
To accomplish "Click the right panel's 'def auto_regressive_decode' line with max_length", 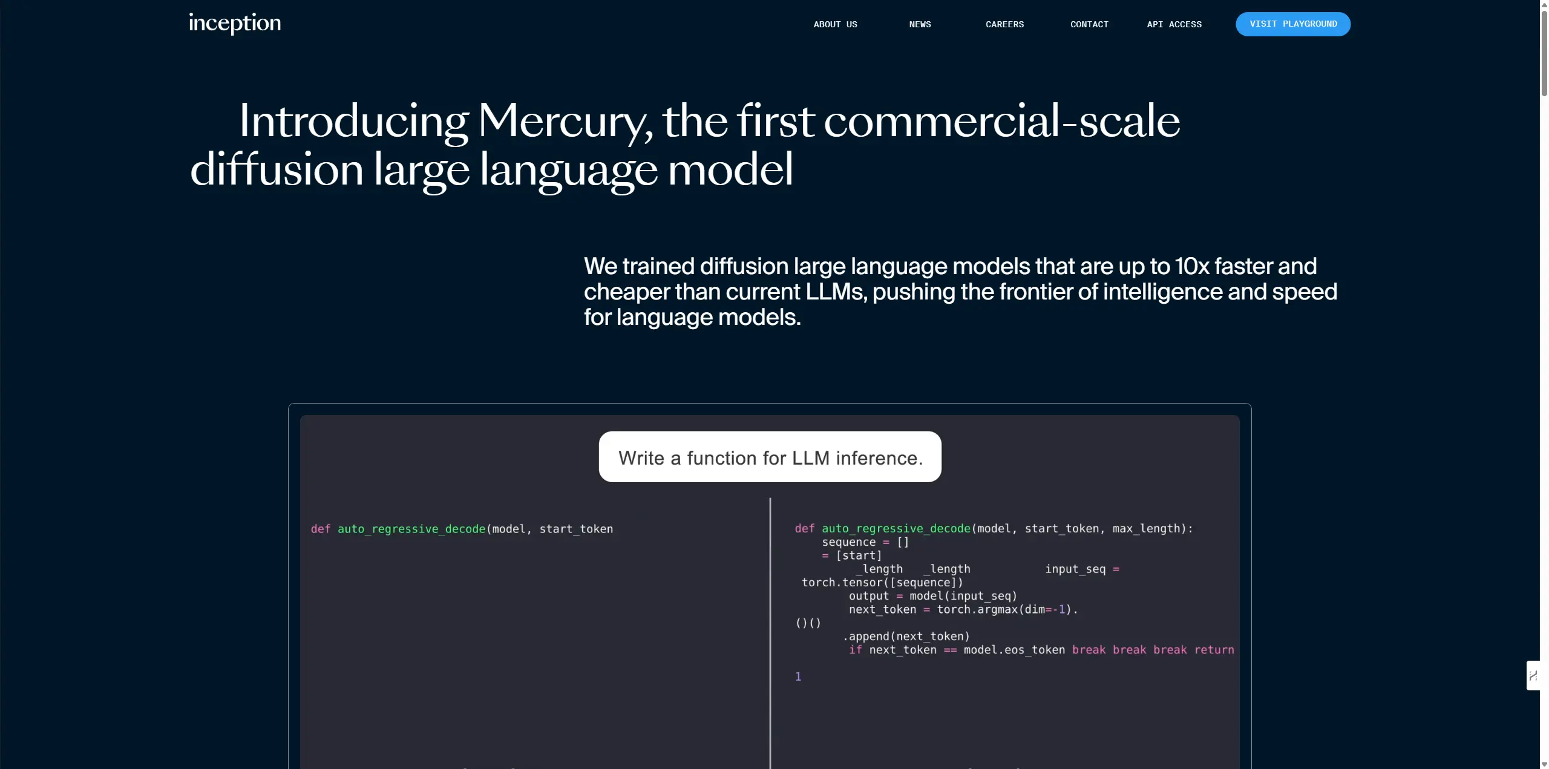I will coord(994,529).
